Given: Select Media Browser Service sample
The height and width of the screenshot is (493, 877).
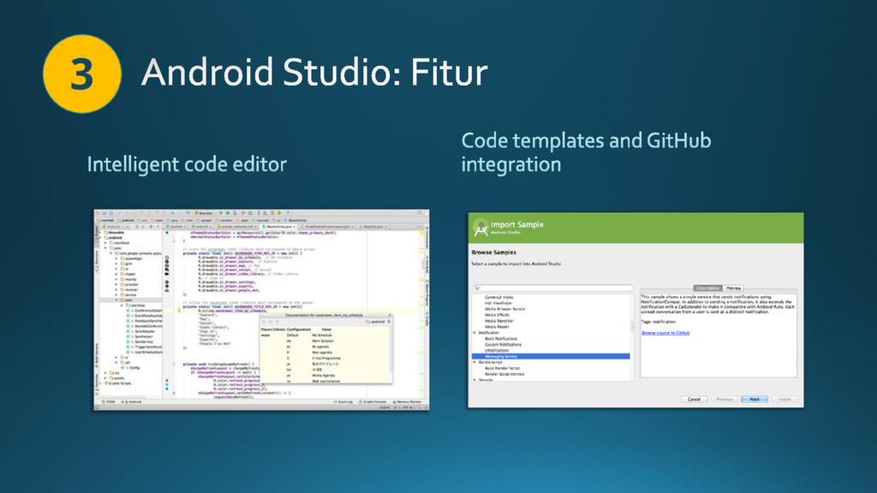Looking at the screenshot, I should (504, 308).
